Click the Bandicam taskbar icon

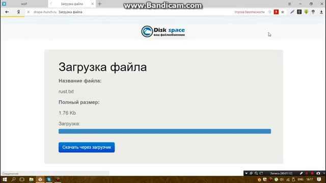click(58, 179)
